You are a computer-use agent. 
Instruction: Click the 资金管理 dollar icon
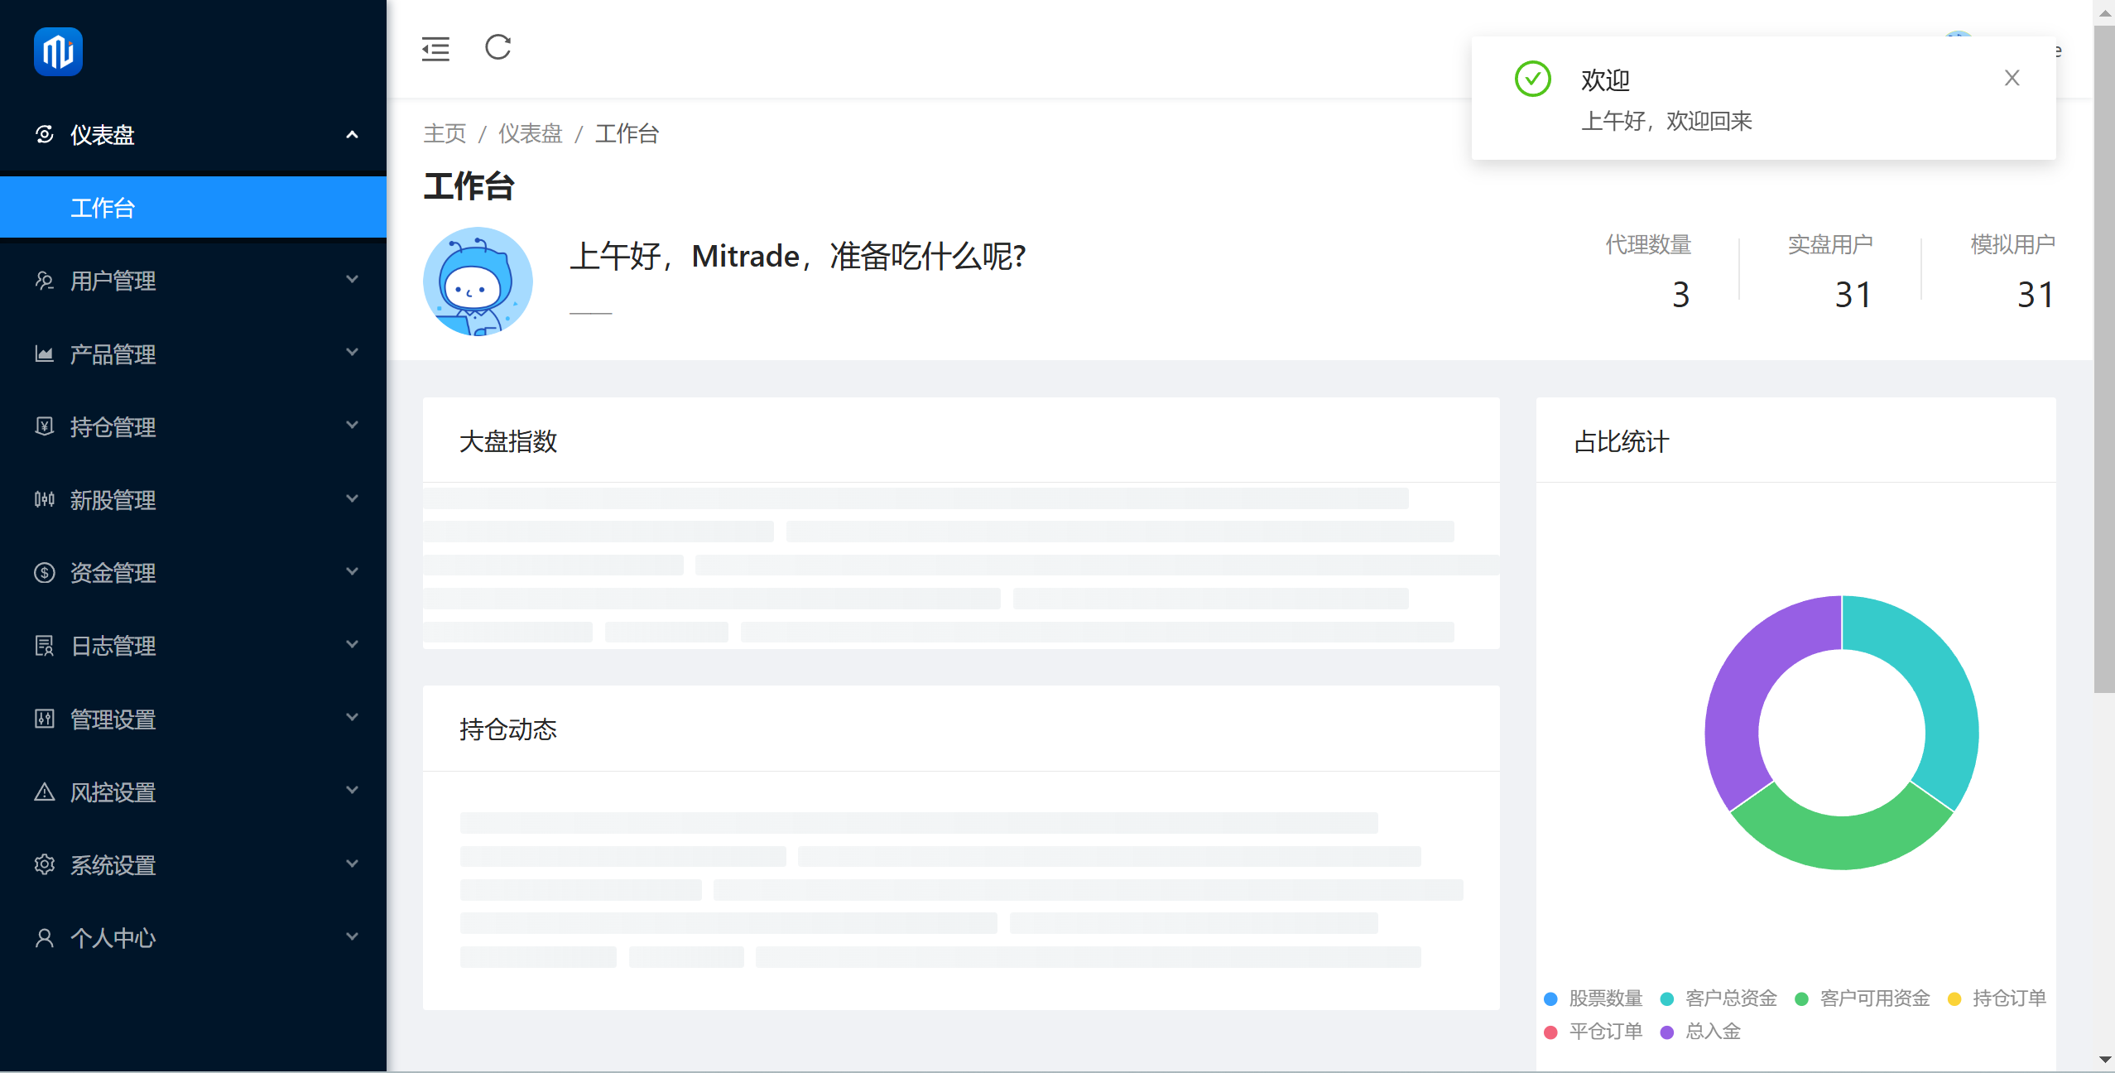[45, 573]
